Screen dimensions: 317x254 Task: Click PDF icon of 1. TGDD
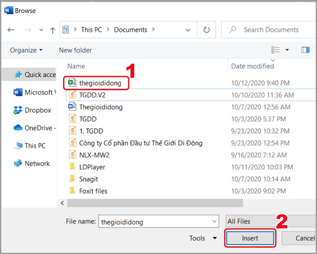coord(73,131)
